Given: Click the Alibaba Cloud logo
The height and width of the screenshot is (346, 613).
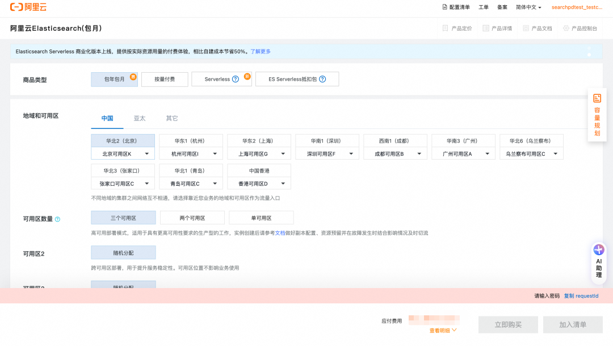Looking at the screenshot, I should click(28, 7).
